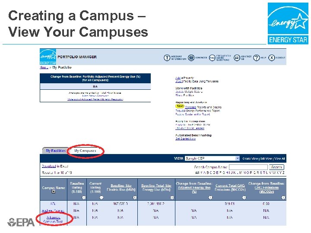
Task: Click the Search Campus Name input field
Action: (x=248, y=167)
